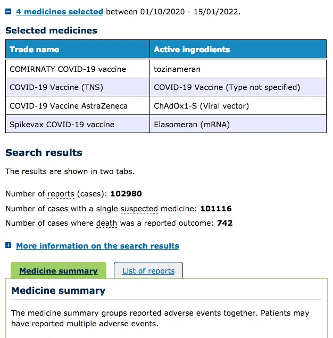Click the Search results heading
This screenshot has width=333, height=338.
pos(44,153)
